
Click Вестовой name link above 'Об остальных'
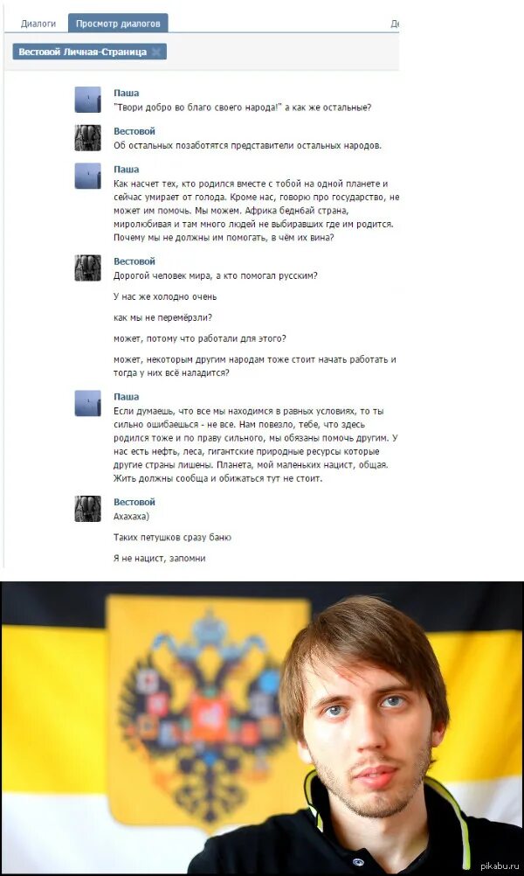134,131
